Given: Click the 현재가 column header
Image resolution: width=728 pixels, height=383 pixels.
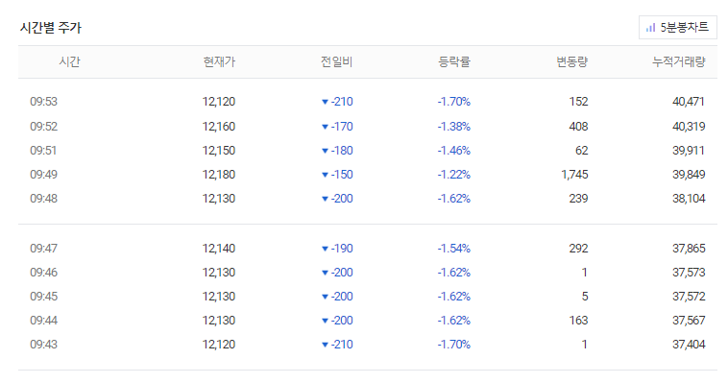Looking at the screenshot, I should click(x=219, y=61).
